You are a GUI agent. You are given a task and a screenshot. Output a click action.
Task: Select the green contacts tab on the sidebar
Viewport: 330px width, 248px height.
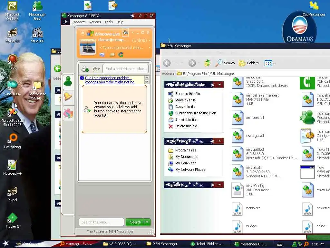[x=68, y=81]
